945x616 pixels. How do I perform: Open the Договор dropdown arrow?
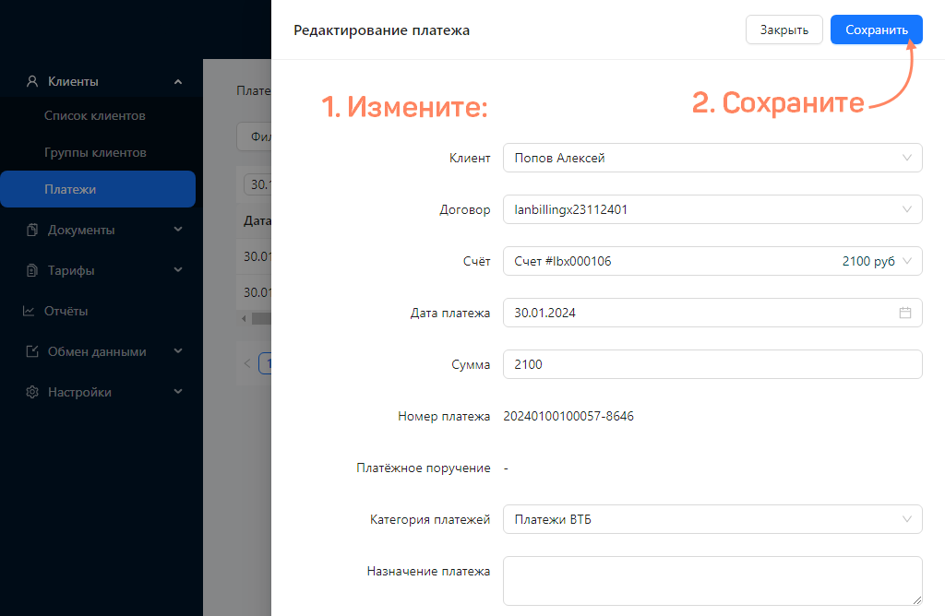click(906, 209)
